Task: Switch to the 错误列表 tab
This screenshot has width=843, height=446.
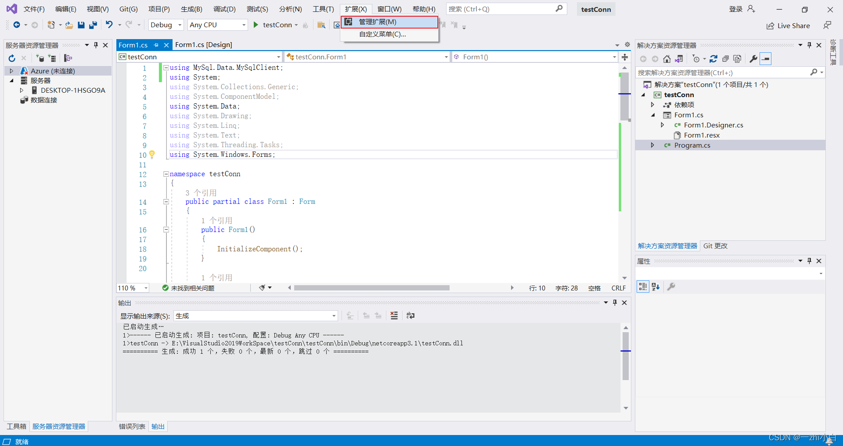Action: point(132,426)
